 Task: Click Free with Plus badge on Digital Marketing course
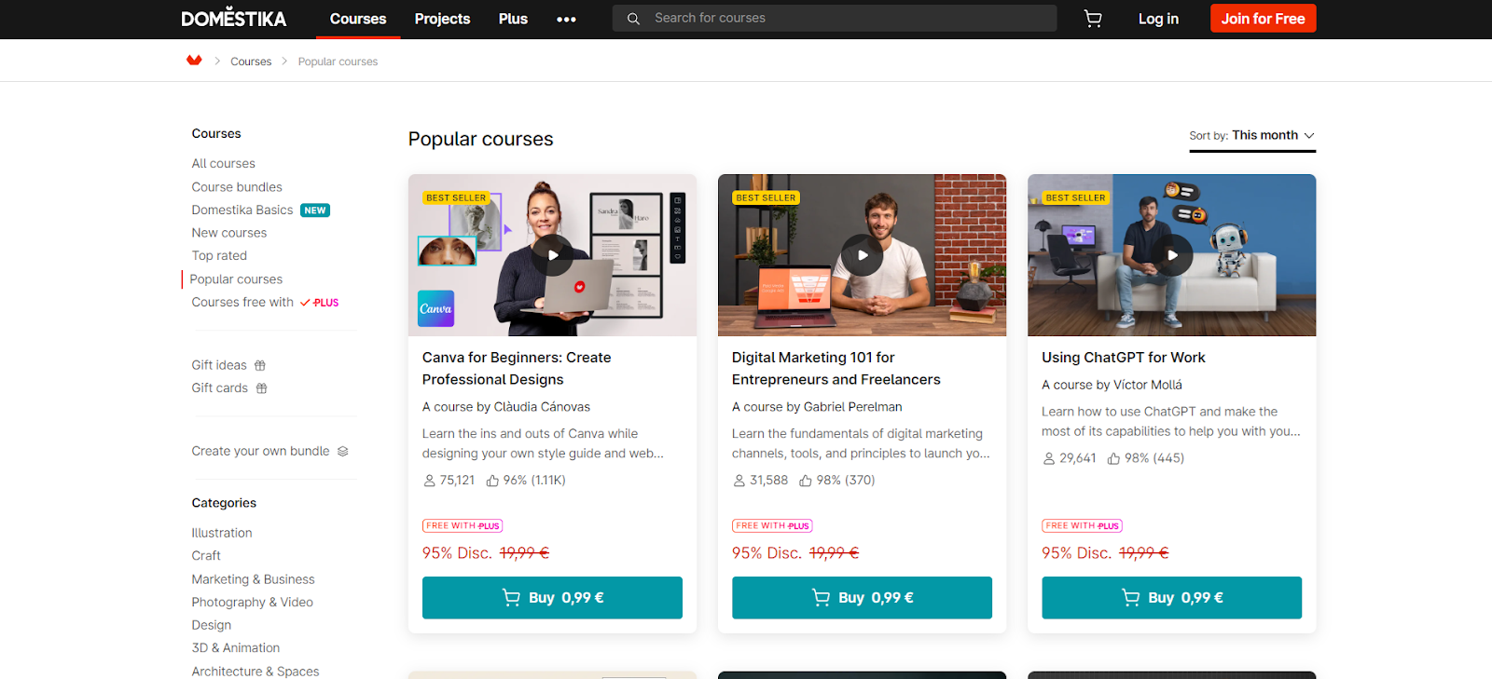pyautogui.click(x=772, y=525)
